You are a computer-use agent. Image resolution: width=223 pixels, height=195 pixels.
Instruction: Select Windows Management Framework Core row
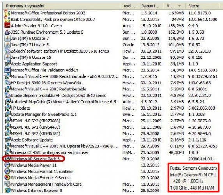click(x=85, y=184)
